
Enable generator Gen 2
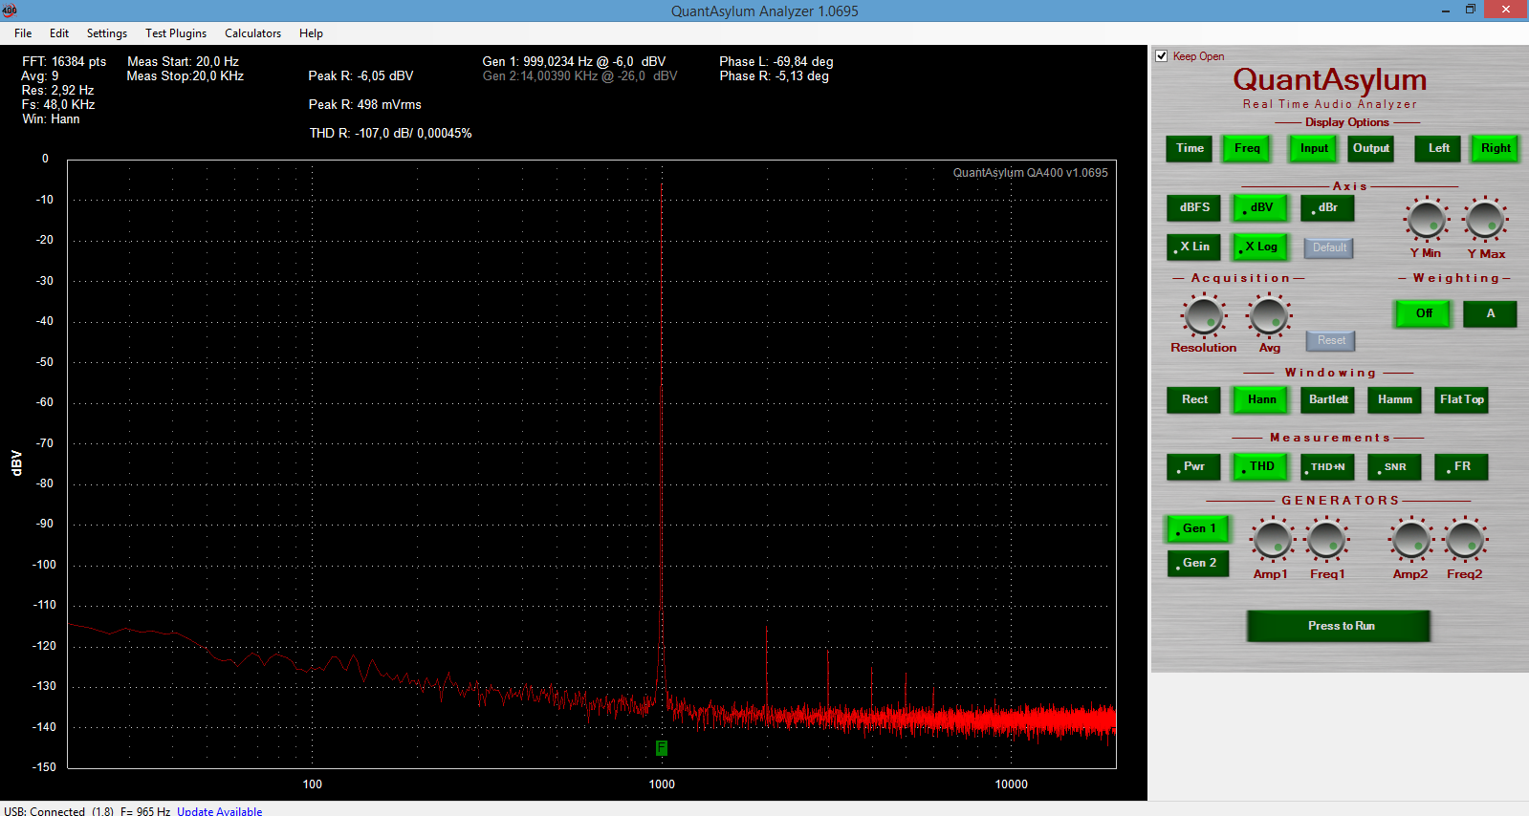coord(1198,563)
